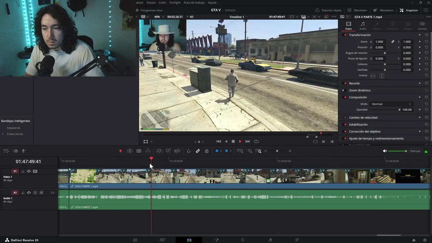This screenshot has width=432, height=243.
Task: Select the Trim Edit Mode tool
Action: click(x=130, y=151)
